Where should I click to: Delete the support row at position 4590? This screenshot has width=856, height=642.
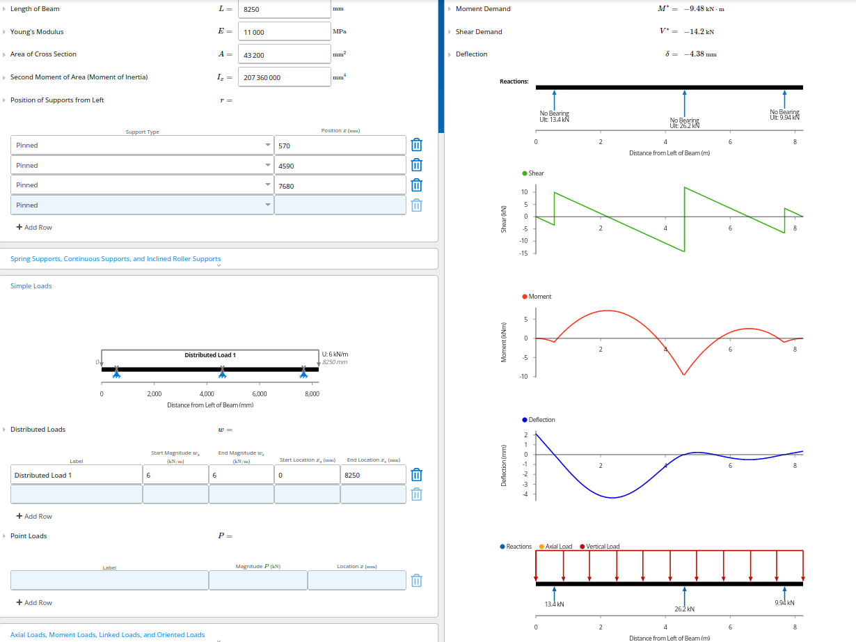[416, 165]
